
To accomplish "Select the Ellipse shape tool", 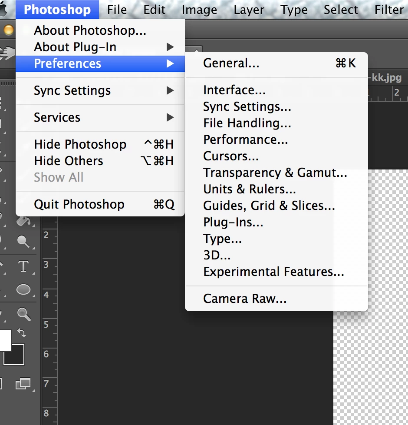I will (x=23, y=289).
